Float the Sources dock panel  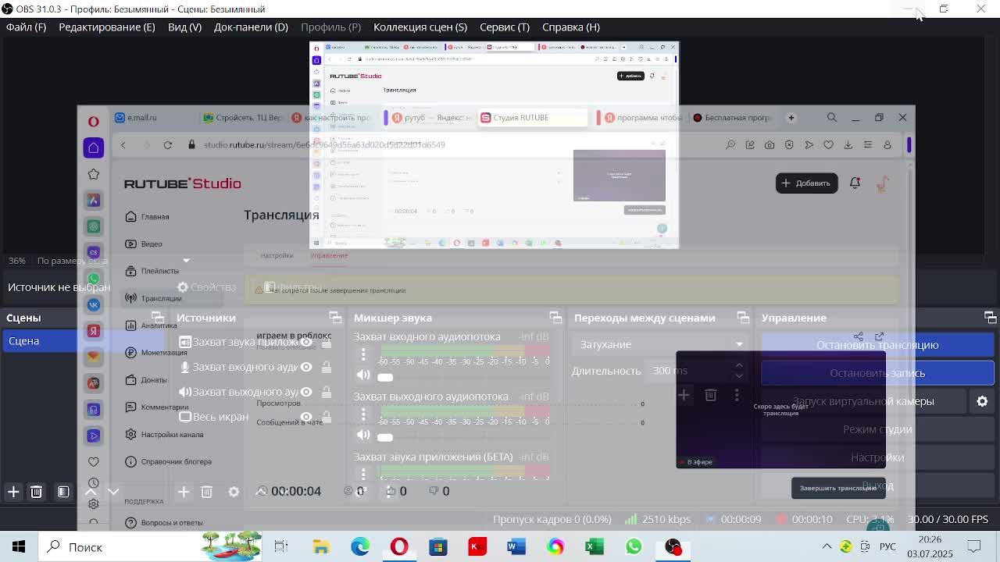point(335,318)
